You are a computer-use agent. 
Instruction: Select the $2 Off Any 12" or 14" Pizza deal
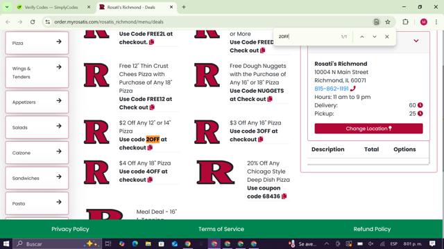click(x=146, y=127)
